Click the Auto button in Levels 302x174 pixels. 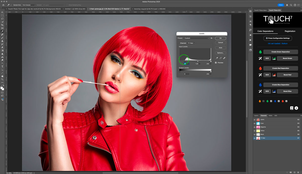220,48
